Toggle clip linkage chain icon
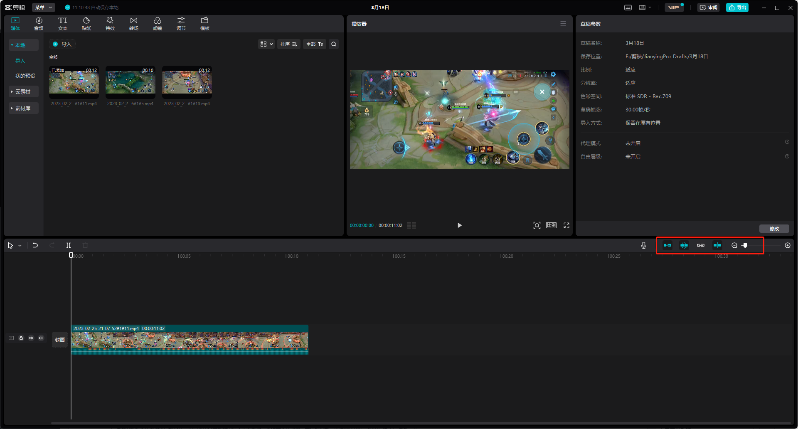Screen dimensions: 798x429 click(x=701, y=245)
